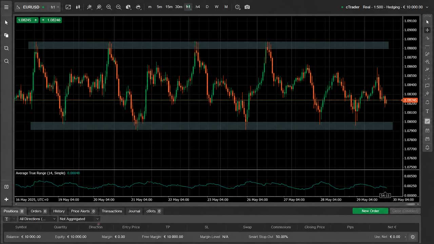The height and width of the screenshot is (244, 434).
Task: Switch chart to Daily (D) timeframe
Action: (x=207, y=7)
